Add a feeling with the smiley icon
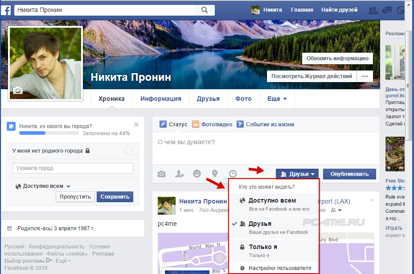The image size is (414, 274). pyautogui.click(x=197, y=174)
